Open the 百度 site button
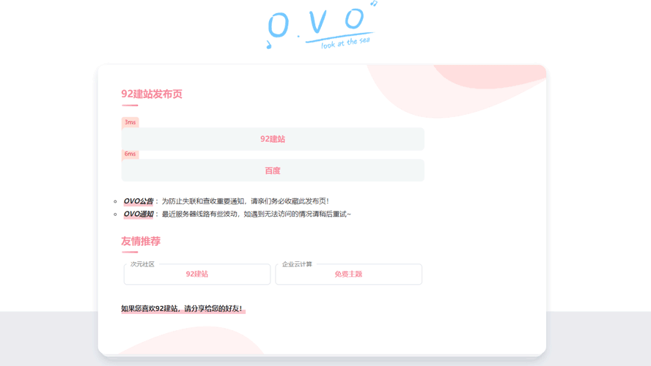The width and height of the screenshot is (651, 366). point(273,171)
